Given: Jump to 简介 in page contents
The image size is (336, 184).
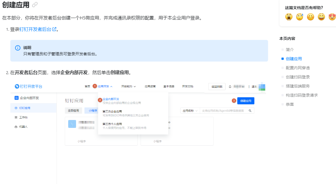Looking at the screenshot, I should tap(290, 50).
